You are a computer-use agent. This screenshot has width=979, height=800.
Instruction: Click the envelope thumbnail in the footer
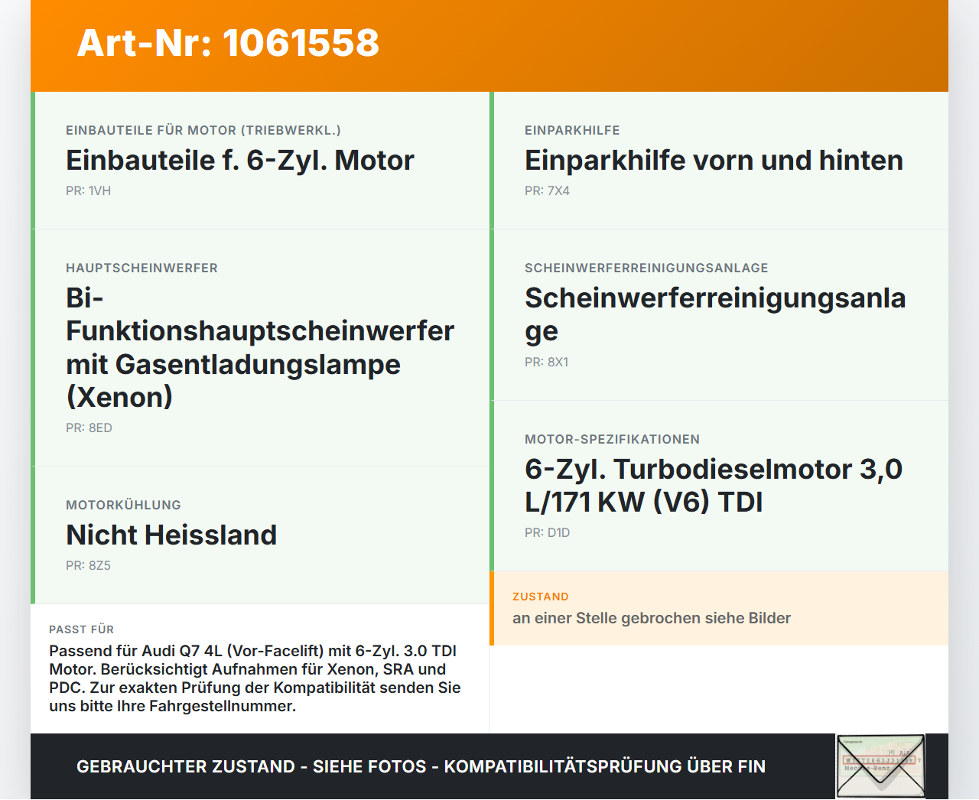coord(880,766)
